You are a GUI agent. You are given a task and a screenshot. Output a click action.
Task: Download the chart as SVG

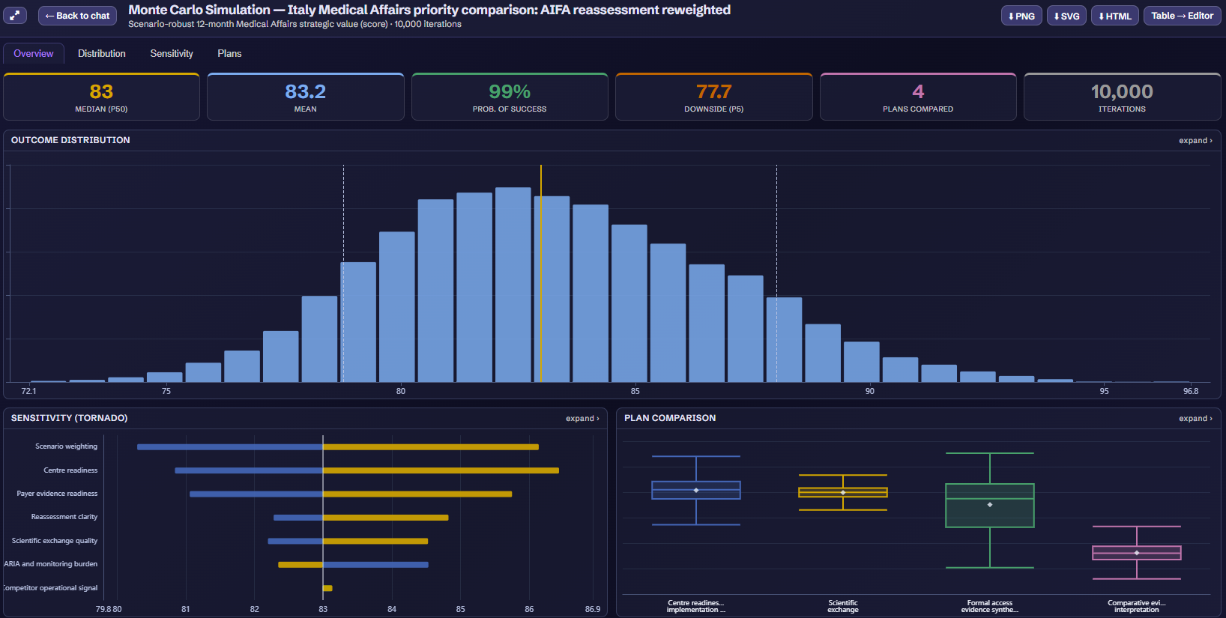pyautogui.click(x=1066, y=16)
